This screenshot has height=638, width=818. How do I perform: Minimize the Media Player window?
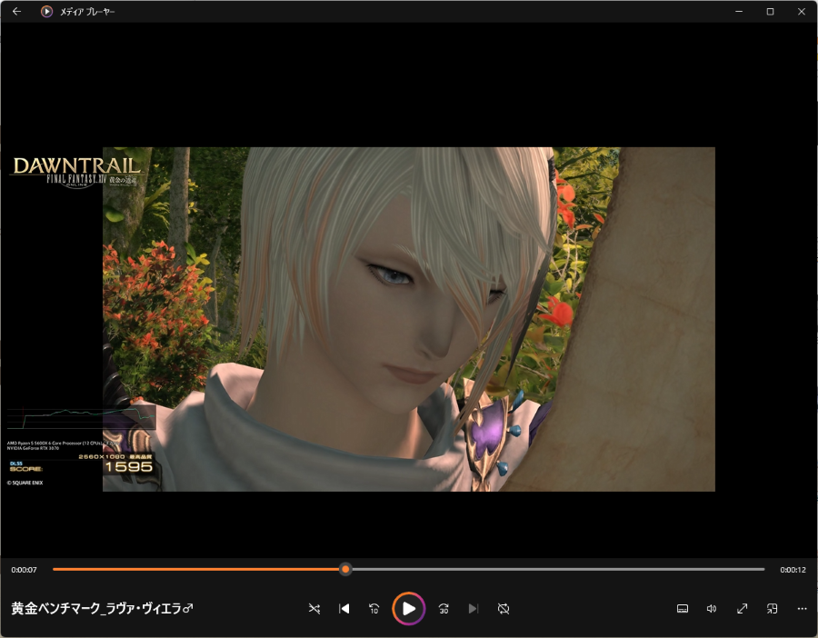[x=739, y=11]
